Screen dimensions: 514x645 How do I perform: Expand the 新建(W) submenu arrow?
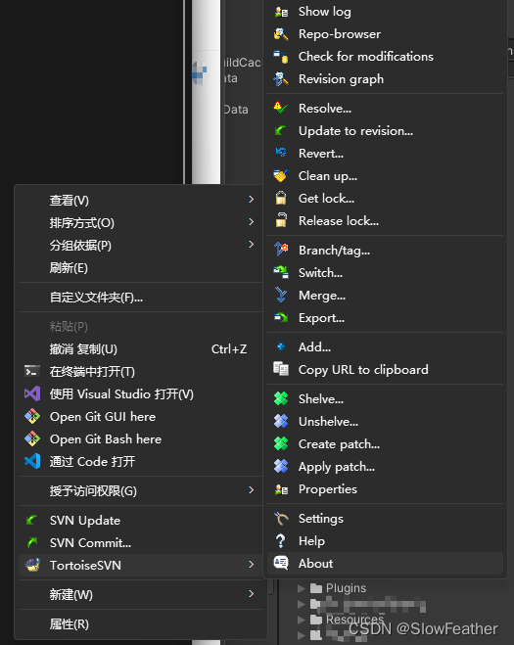point(251,593)
